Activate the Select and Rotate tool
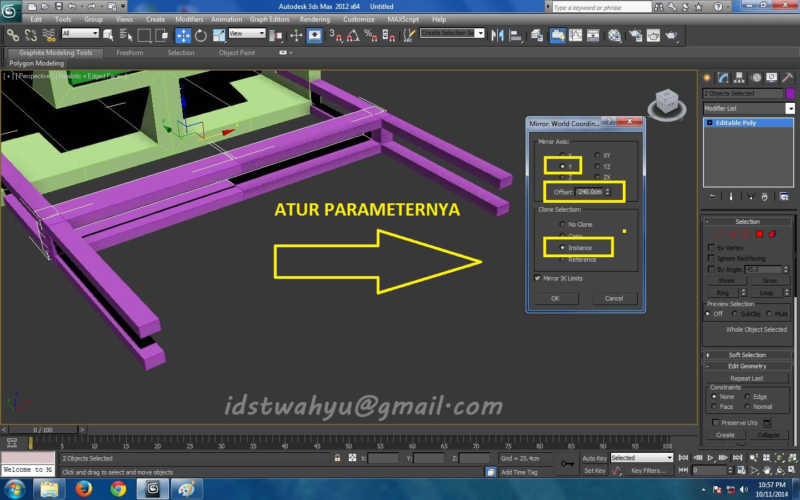Screen dimensions: 800x500 (x=201, y=36)
